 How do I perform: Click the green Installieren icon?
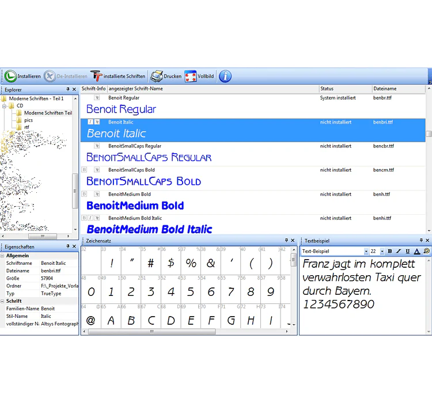10,77
